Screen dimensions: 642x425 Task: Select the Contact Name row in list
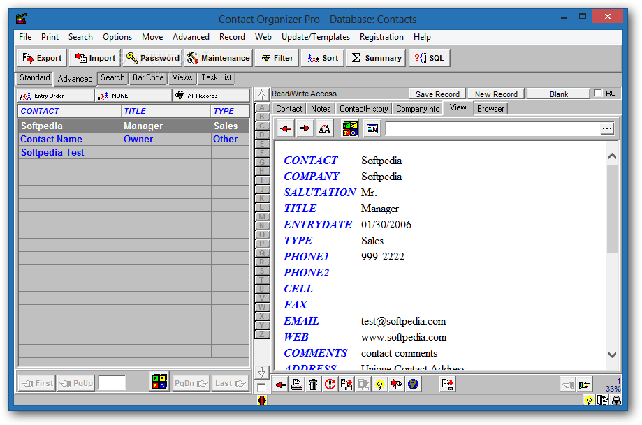[133, 139]
